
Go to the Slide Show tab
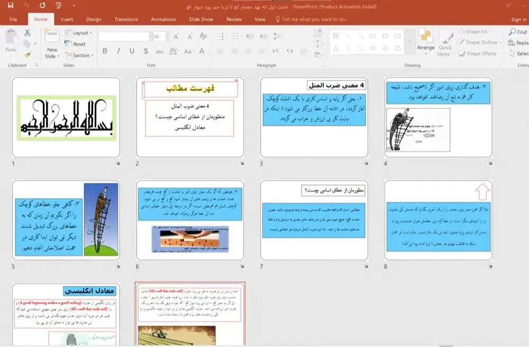(200, 19)
